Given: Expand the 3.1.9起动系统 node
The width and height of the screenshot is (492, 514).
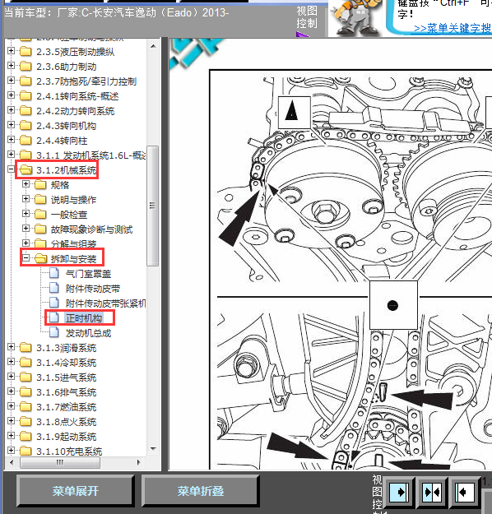Looking at the screenshot, I should [x=12, y=435].
